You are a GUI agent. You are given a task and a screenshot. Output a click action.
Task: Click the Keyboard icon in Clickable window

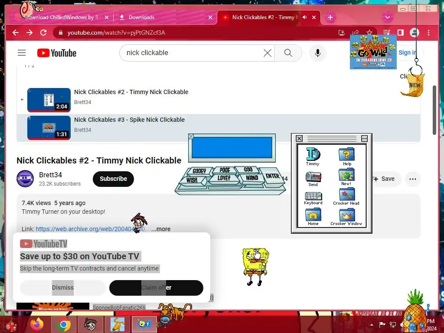coord(313,198)
